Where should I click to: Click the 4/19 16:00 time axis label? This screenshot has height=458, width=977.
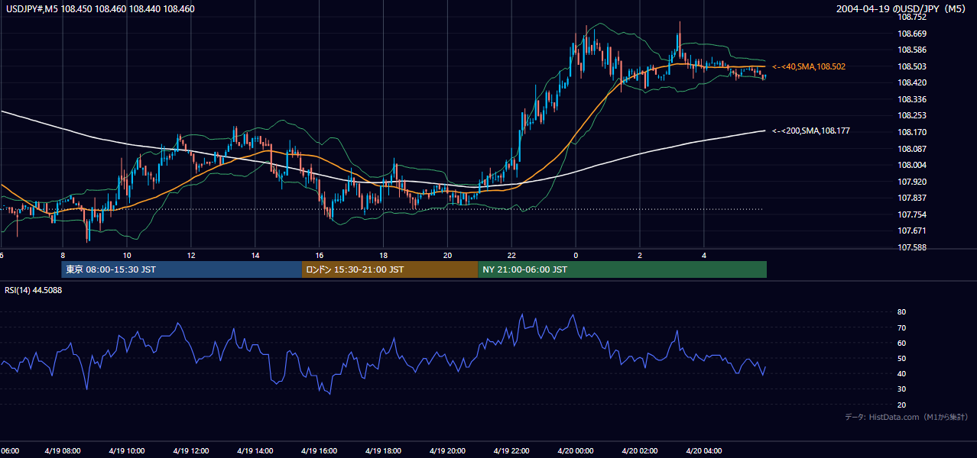[319, 450]
